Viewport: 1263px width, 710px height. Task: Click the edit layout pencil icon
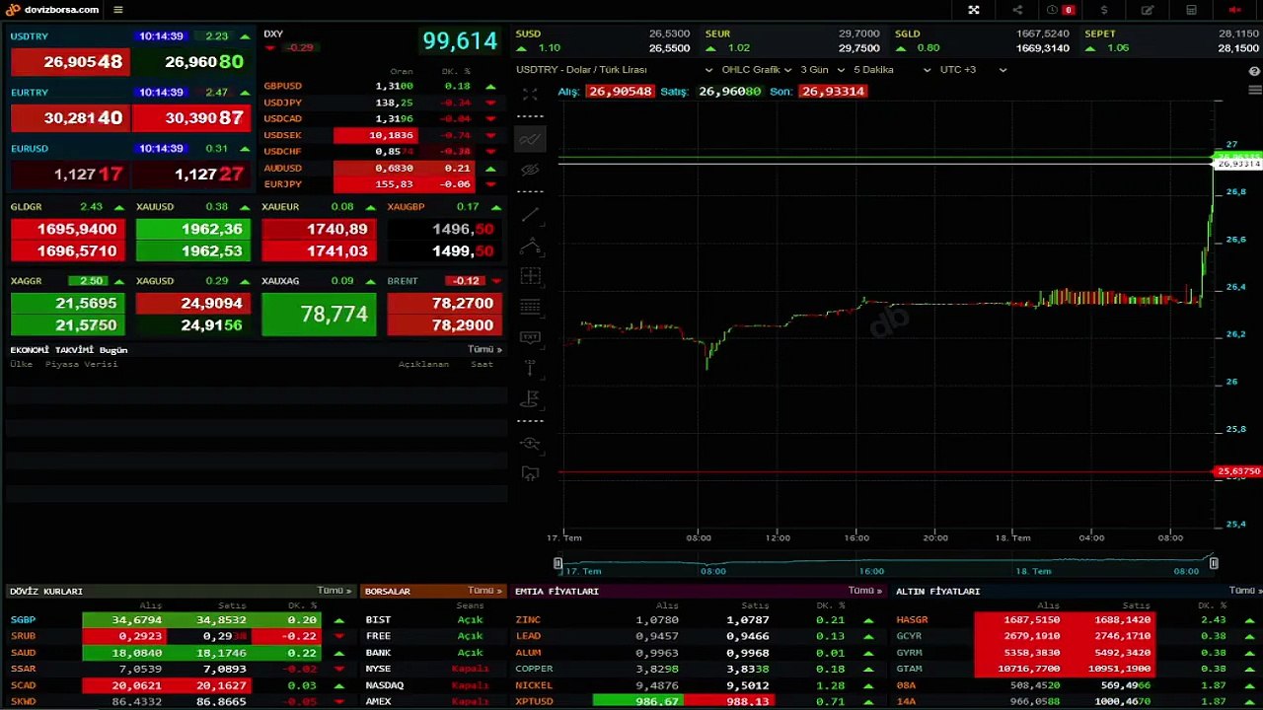pos(1148,10)
